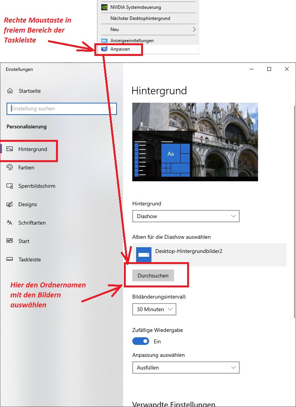The image size is (296, 407).
Task: Open the Hintergrund Diashow dropdown
Action: [186, 216]
